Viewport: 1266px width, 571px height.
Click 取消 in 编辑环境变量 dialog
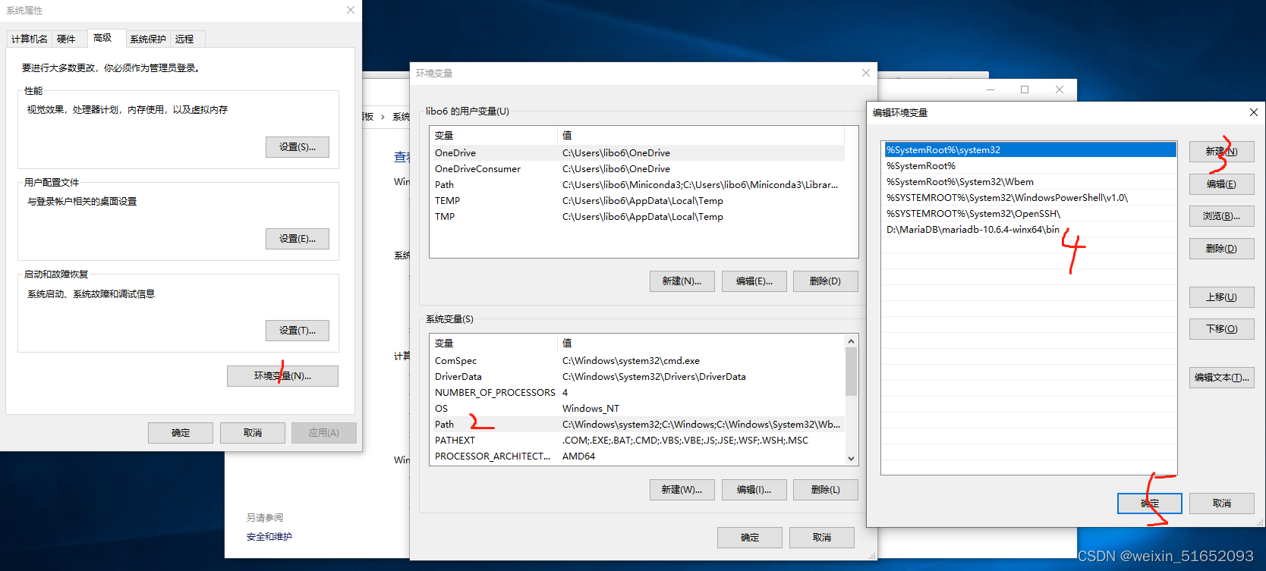[x=1221, y=504]
